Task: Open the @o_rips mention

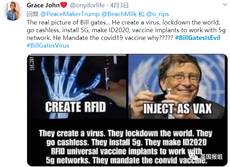Action: point(158,14)
